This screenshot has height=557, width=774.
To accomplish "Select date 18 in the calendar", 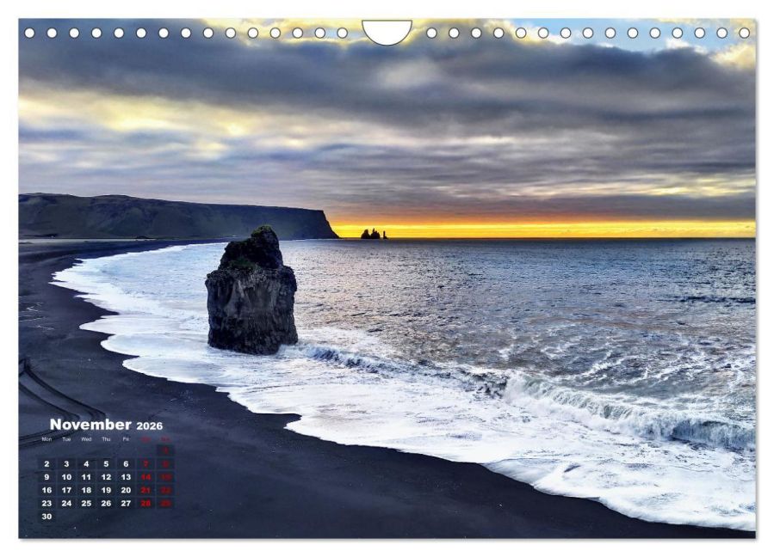I will (86, 491).
